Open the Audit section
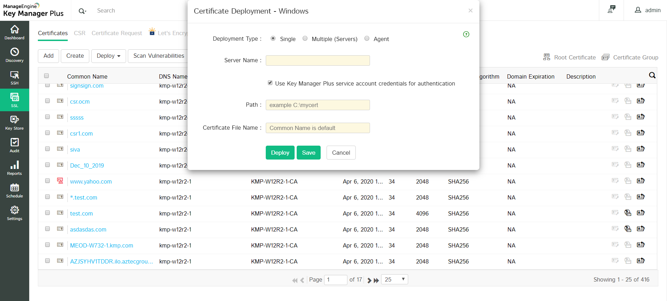Screen dimensions: 667x301 tap(15, 145)
